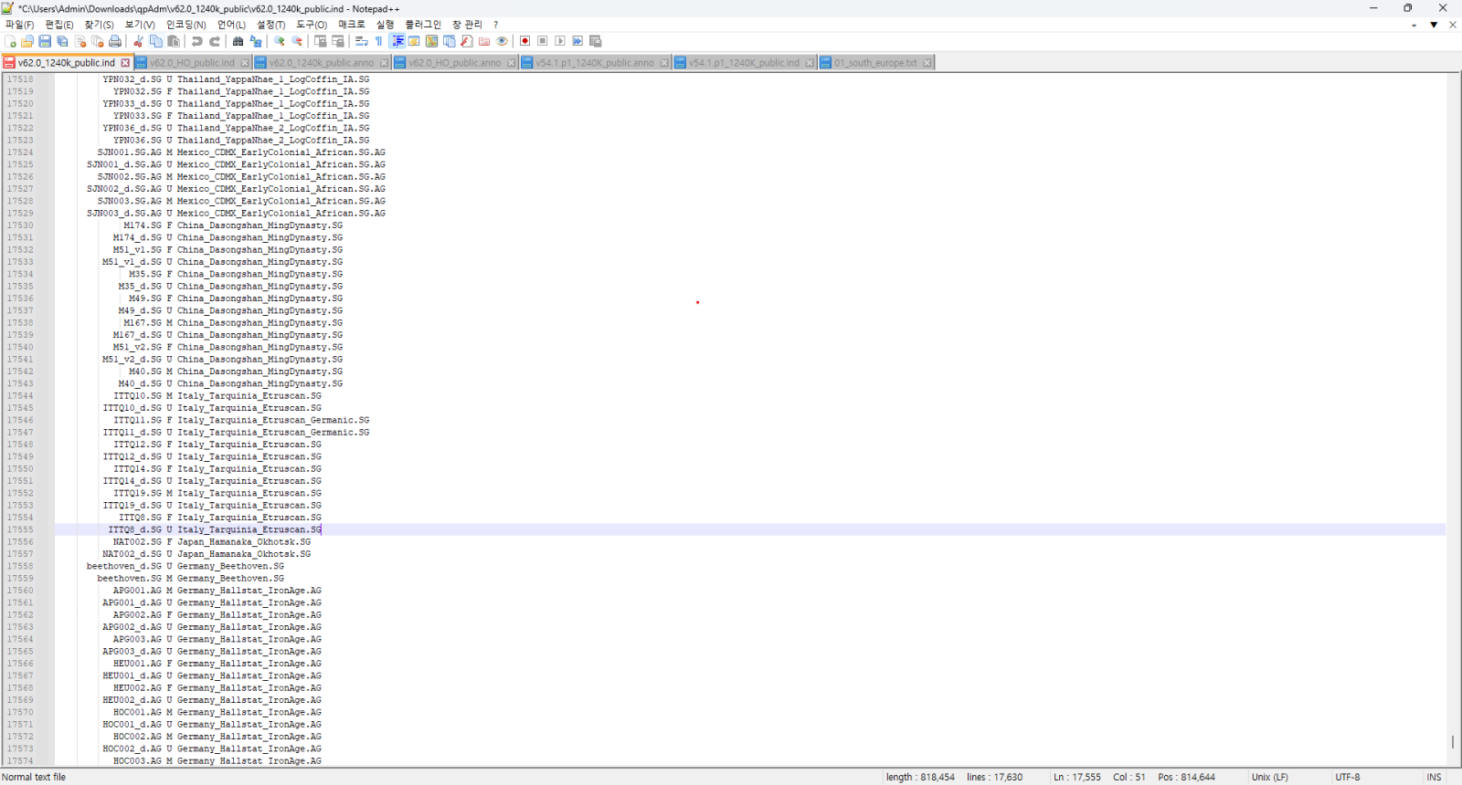
Task: Click the Playback macro icon
Action: 560,41
